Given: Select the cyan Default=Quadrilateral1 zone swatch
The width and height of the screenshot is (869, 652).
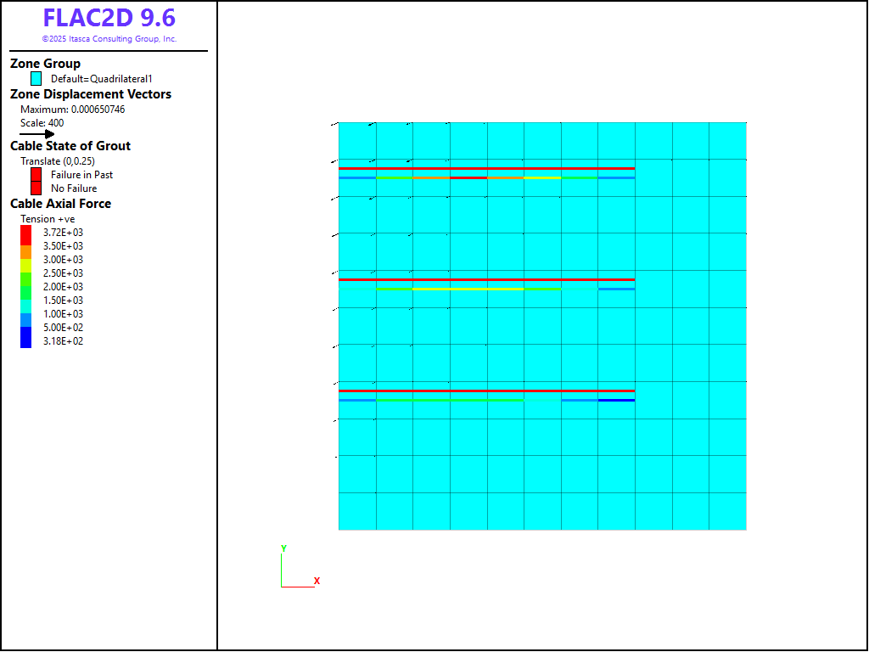Looking at the screenshot, I should [36, 78].
